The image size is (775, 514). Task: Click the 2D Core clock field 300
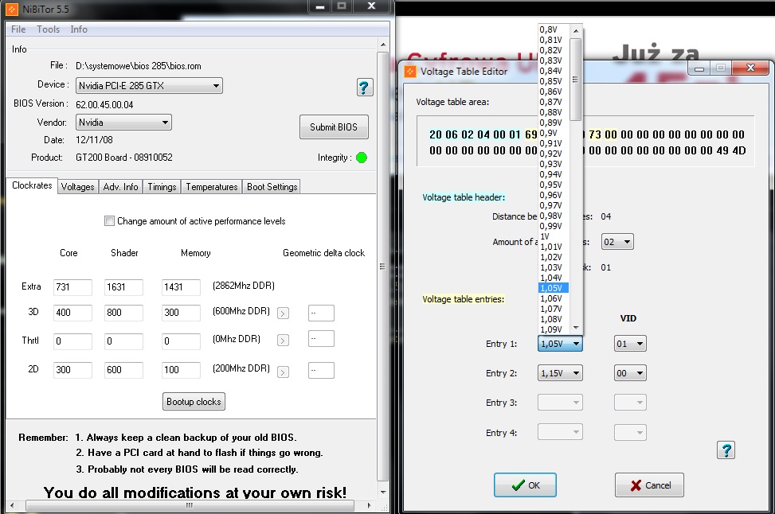pos(72,369)
